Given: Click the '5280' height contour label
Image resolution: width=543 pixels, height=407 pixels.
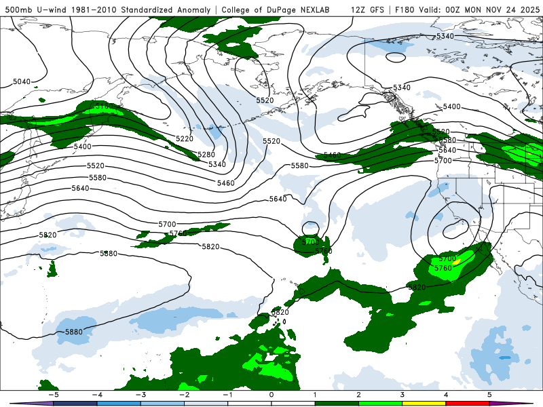Looking at the screenshot, I should pos(206,155).
